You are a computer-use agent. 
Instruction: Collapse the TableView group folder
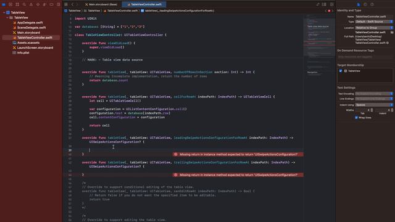coord(7,18)
